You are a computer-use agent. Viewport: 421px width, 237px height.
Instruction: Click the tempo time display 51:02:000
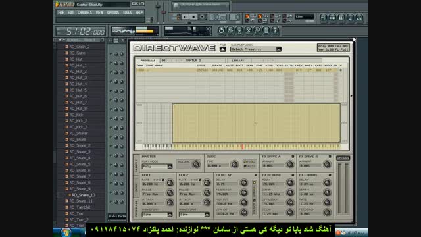[x=81, y=32]
